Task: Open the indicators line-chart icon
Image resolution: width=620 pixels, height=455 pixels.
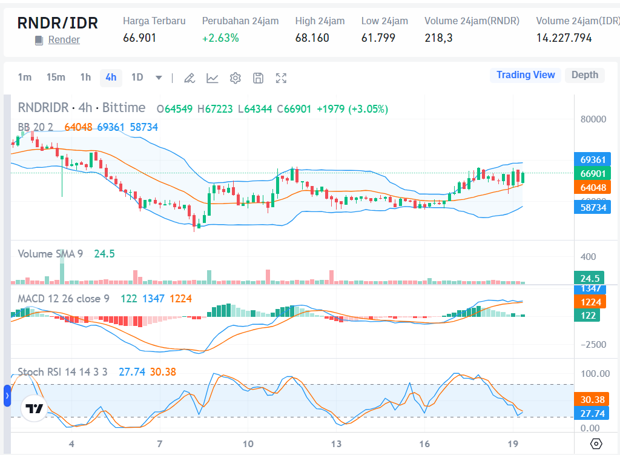Action: [213, 78]
